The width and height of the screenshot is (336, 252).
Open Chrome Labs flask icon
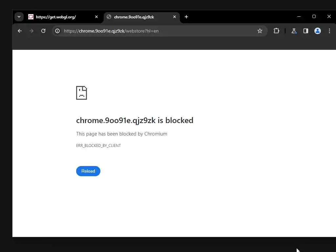[294, 31]
